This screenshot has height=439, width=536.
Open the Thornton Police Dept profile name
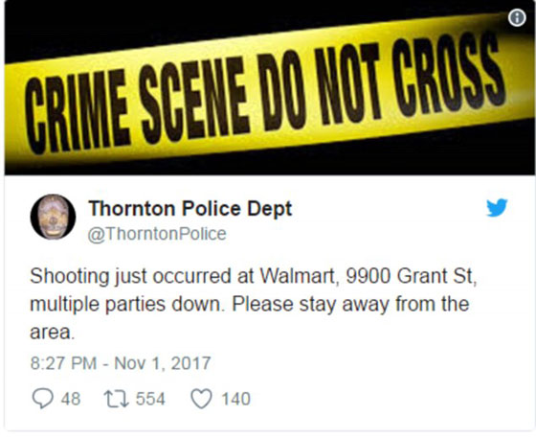coord(190,208)
